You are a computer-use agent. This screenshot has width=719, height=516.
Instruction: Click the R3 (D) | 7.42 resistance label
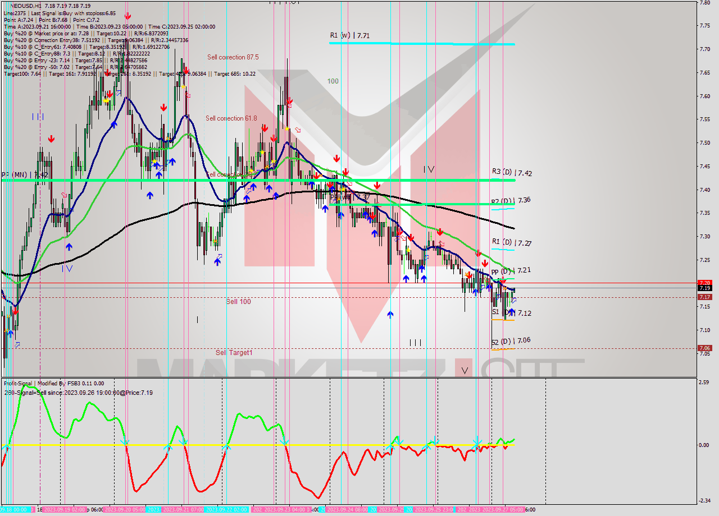(512, 173)
